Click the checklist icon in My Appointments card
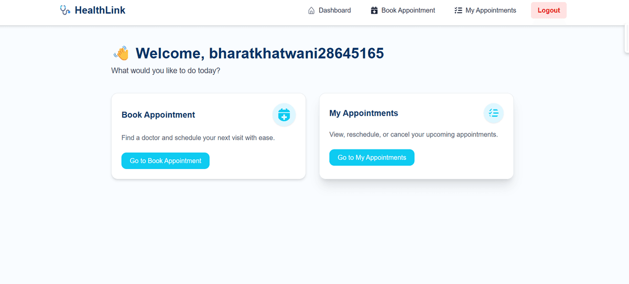 click(x=493, y=113)
